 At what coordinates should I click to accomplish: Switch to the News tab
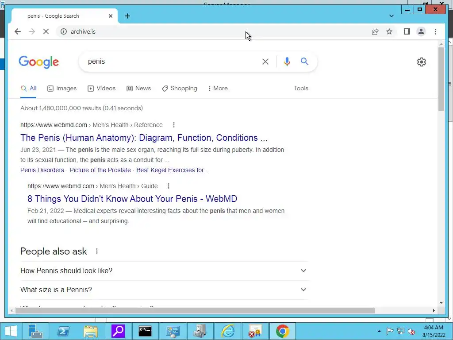click(x=138, y=89)
